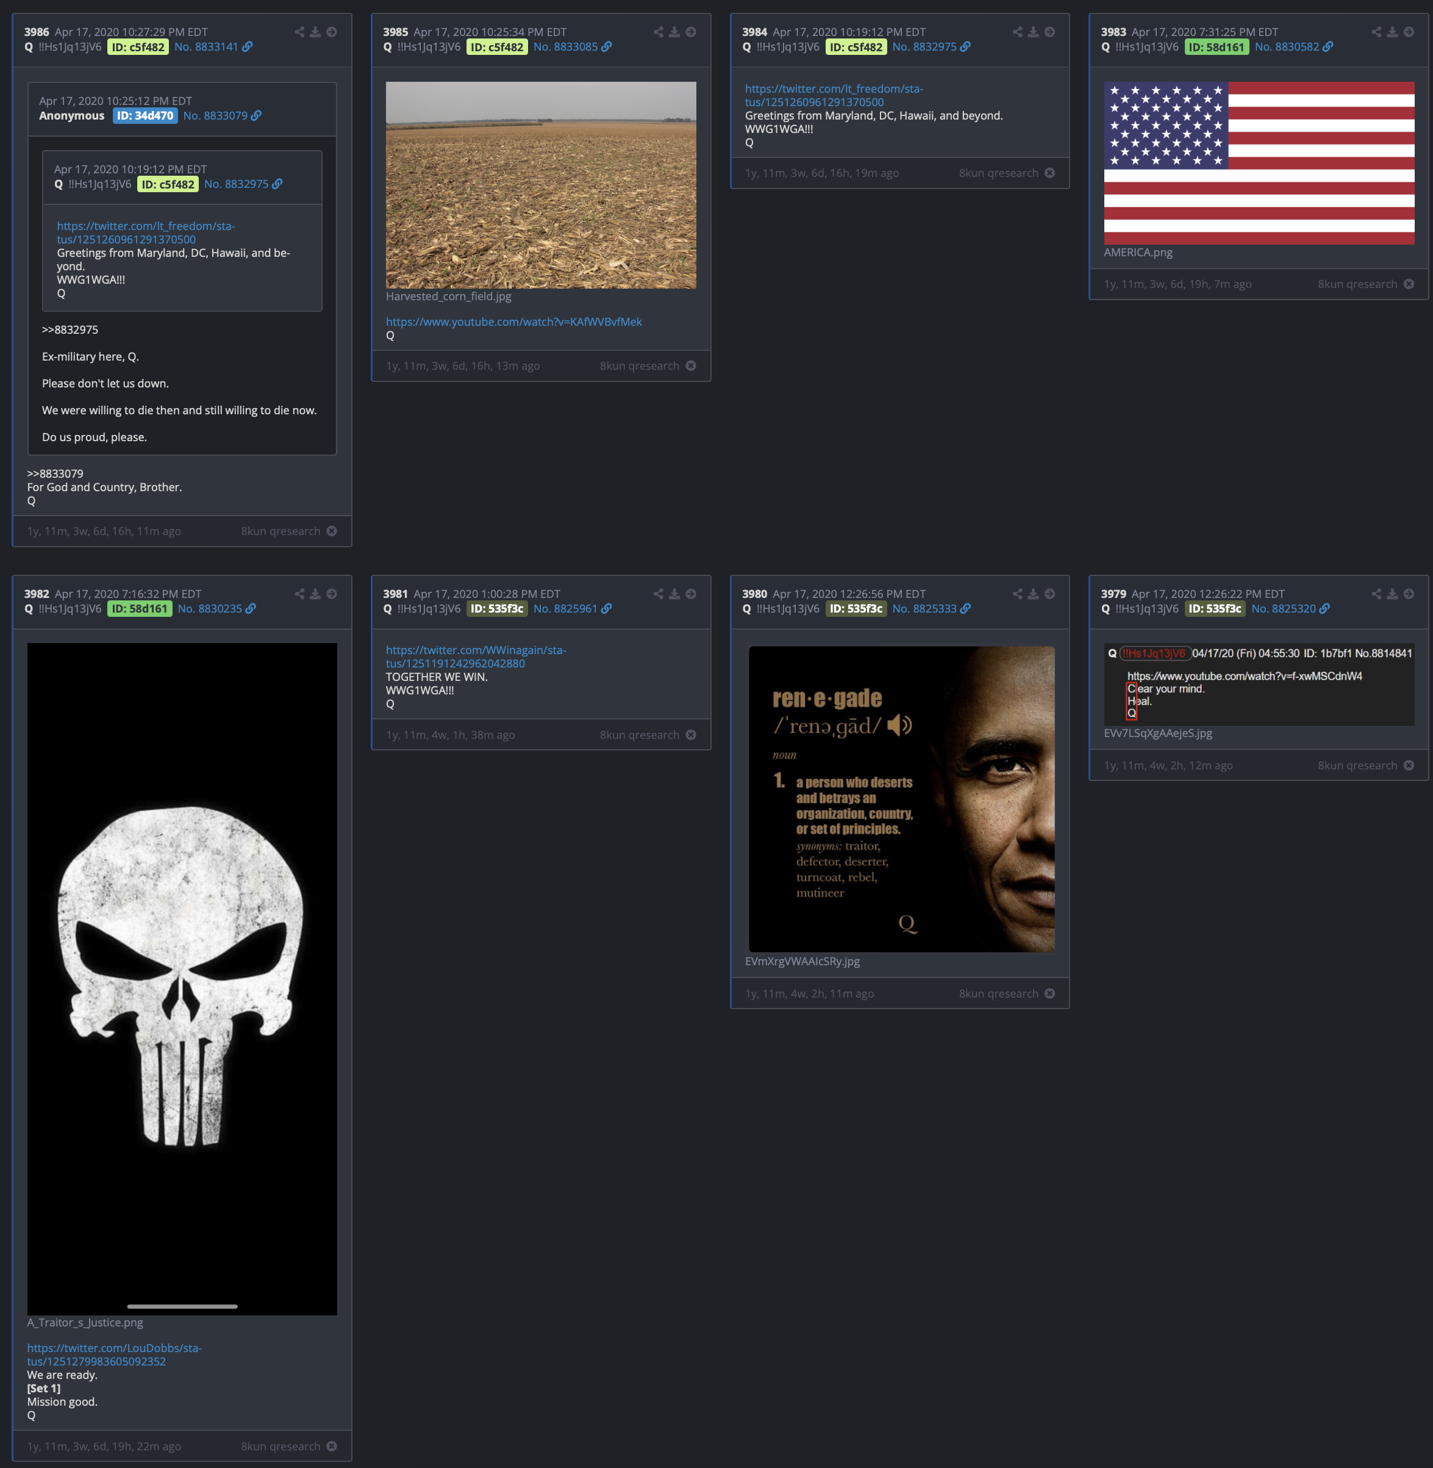1433x1468 pixels.
Task: Click the text 'For God and Country, Brother.'
Action: pyautogui.click(x=105, y=488)
